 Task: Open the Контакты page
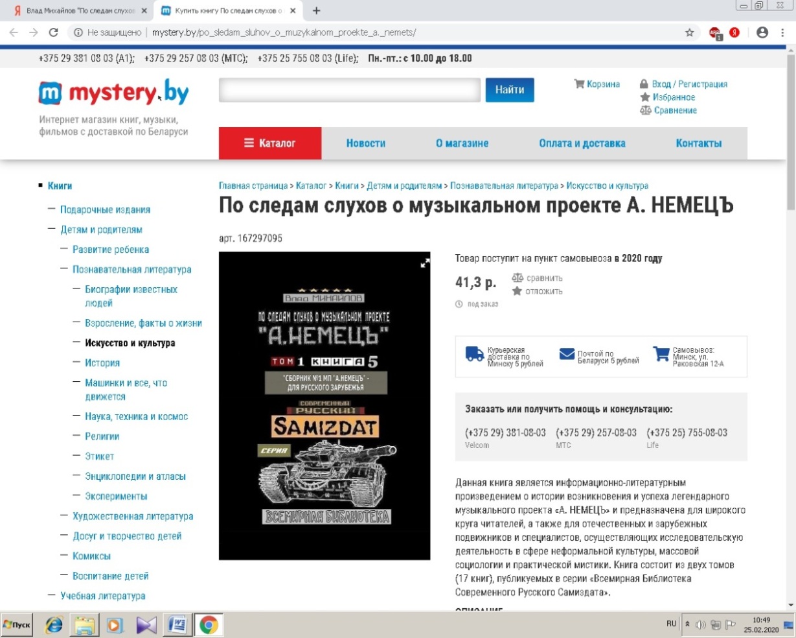[699, 143]
